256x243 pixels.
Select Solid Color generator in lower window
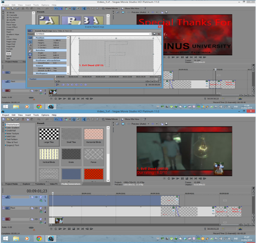[x=11, y=136]
